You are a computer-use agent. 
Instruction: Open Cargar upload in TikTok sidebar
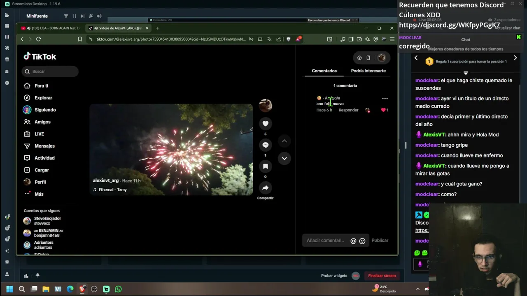(42, 170)
